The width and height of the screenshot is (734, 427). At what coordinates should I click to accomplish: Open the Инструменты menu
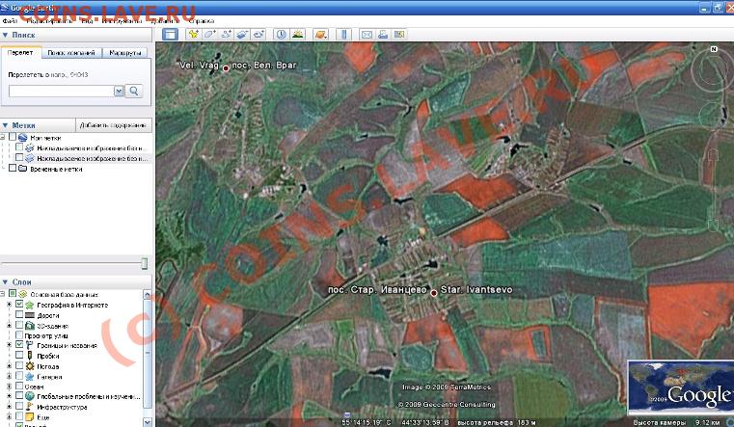click(122, 21)
